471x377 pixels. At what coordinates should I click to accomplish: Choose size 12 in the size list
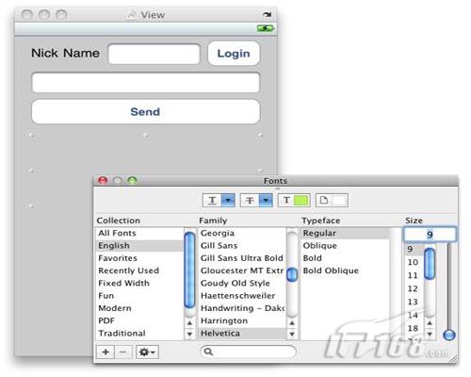coord(414,288)
